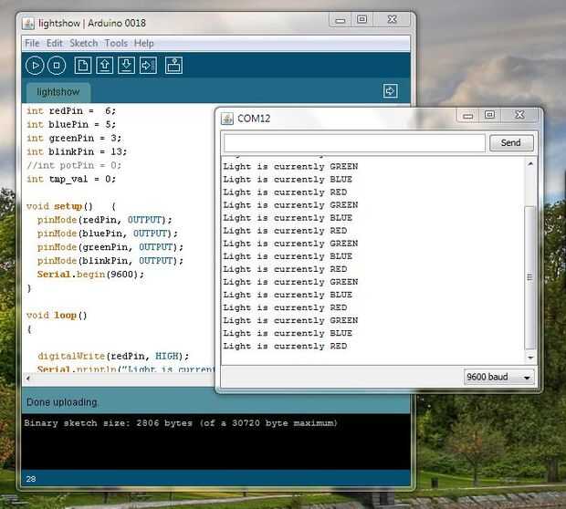This screenshot has width=566, height=509.
Task: Click the commented line '//int potPin = 0;'
Action: click(x=74, y=166)
